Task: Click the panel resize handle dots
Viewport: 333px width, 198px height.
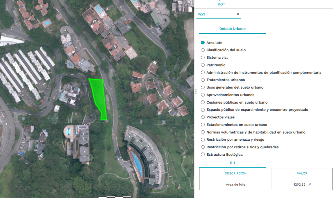Action: click(196, 92)
